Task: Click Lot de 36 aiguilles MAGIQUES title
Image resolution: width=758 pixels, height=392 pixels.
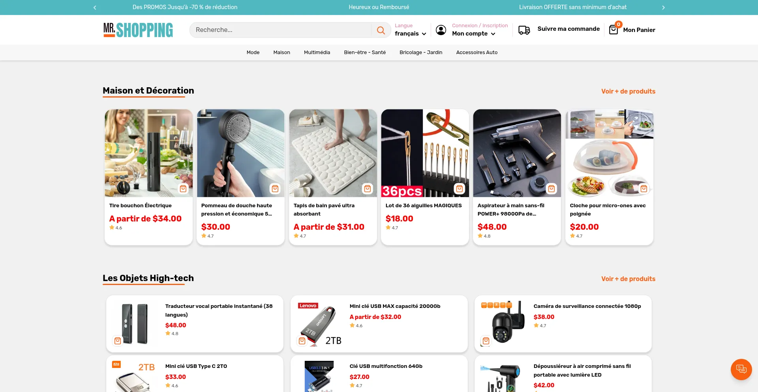Action: (x=423, y=206)
